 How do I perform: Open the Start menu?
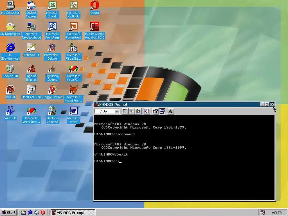pos(9,213)
